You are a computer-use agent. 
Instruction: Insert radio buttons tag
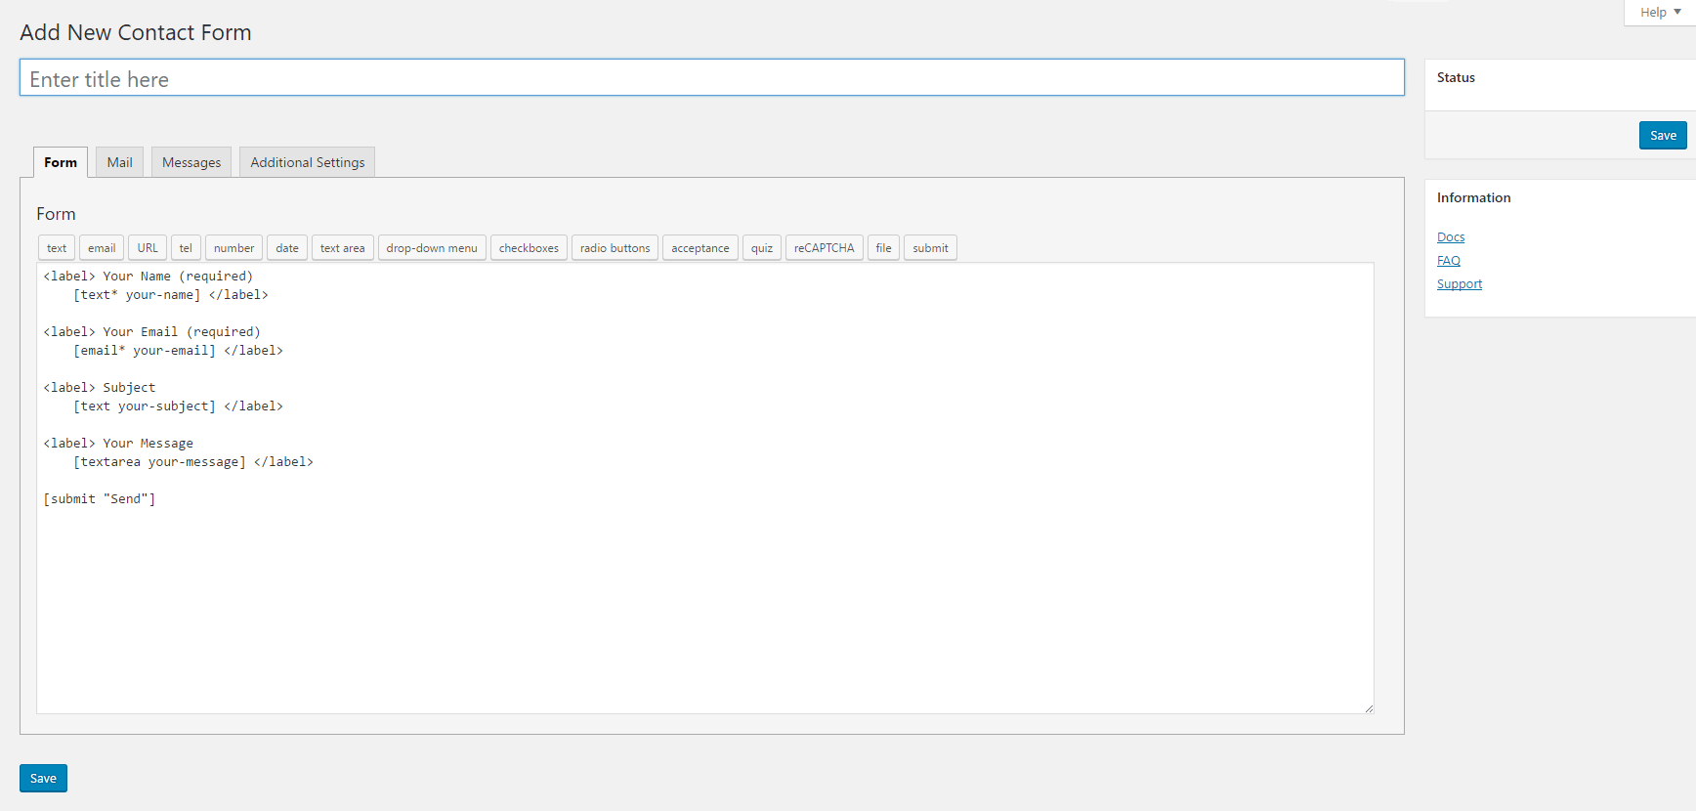click(x=615, y=248)
